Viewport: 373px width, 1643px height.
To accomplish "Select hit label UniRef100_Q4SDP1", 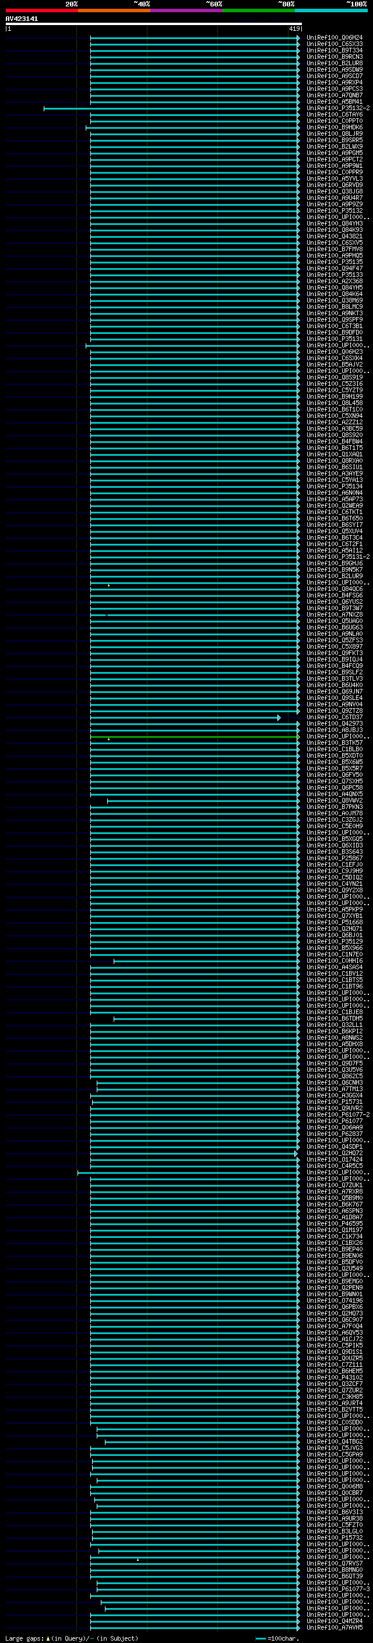I will pyautogui.click(x=335, y=1147).
